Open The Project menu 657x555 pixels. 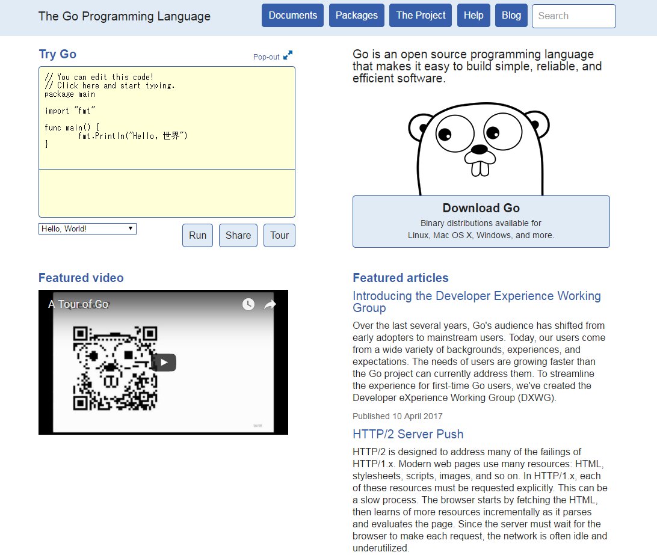click(421, 16)
